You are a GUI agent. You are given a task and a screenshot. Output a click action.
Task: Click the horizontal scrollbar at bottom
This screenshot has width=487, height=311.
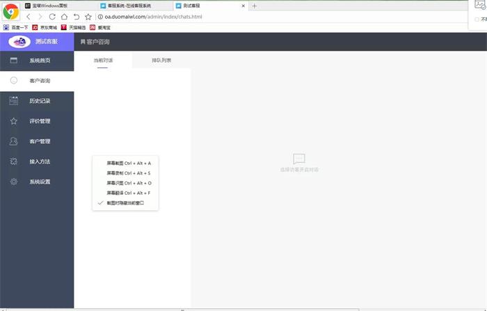(182, 310)
